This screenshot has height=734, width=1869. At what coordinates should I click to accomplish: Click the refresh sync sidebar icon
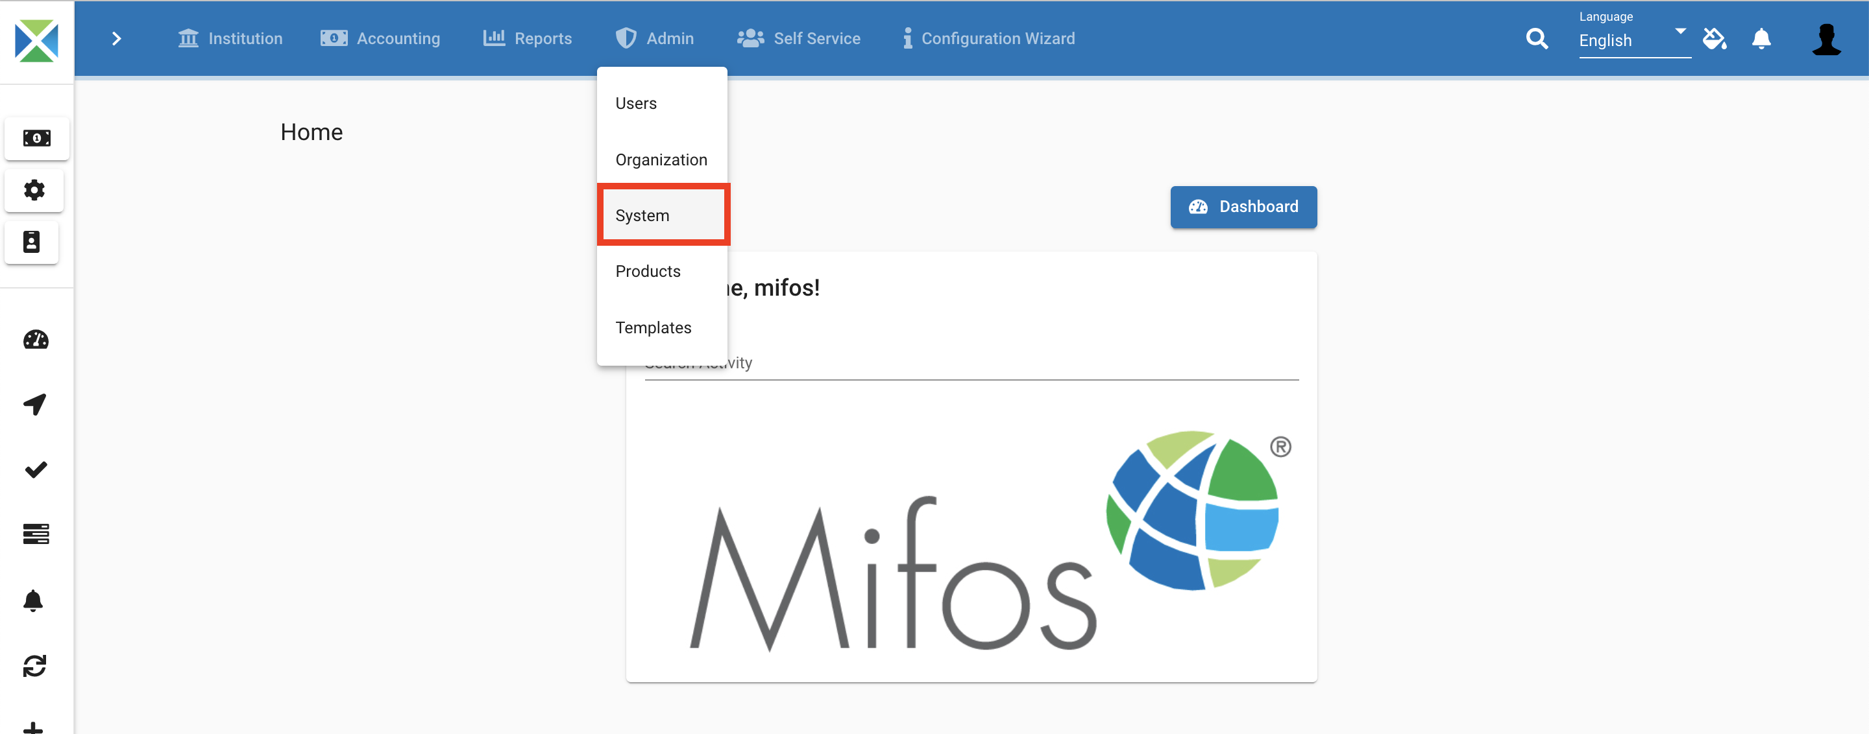[x=35, y=665]
